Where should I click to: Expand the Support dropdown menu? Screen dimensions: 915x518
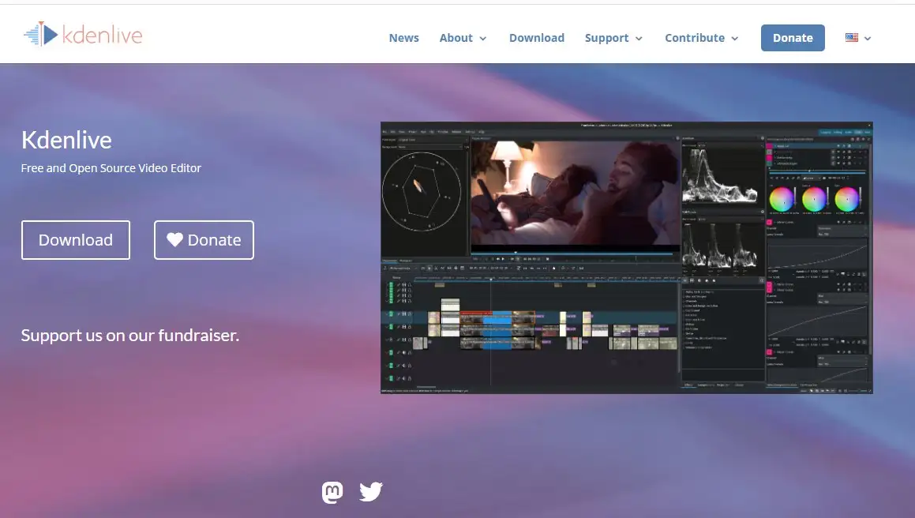click(613, 38)
